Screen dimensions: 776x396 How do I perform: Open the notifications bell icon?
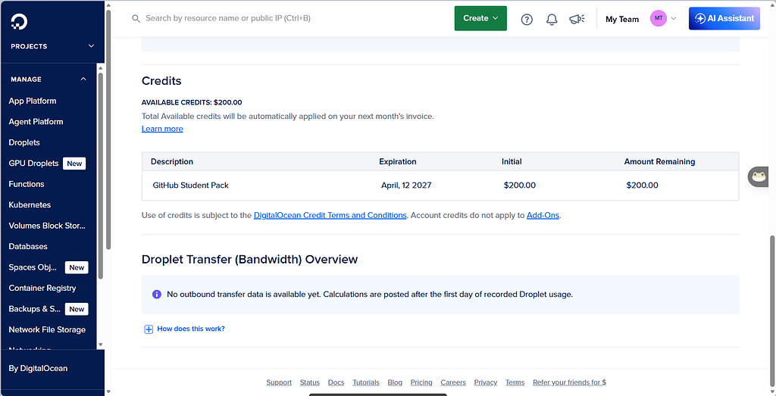552,19
